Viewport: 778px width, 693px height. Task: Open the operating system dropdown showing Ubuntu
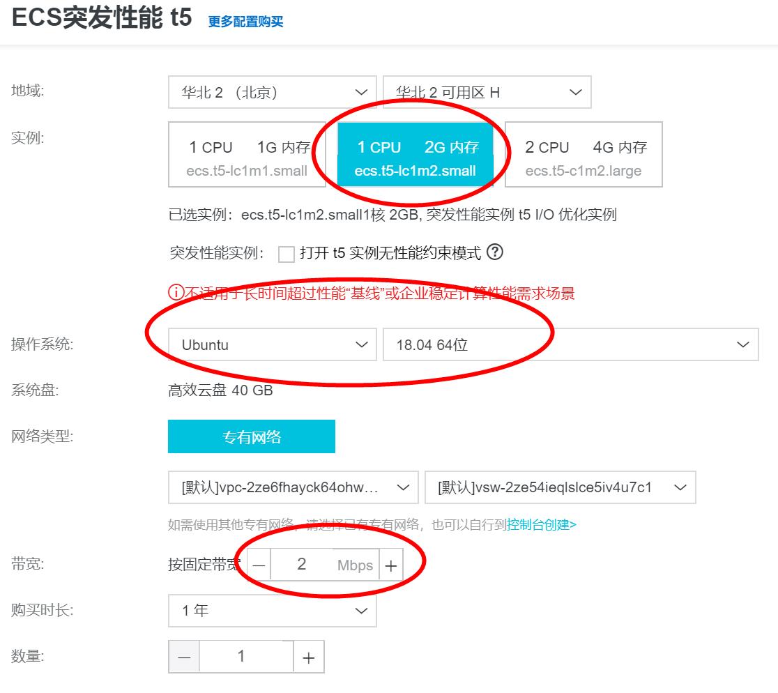point(272,344)
